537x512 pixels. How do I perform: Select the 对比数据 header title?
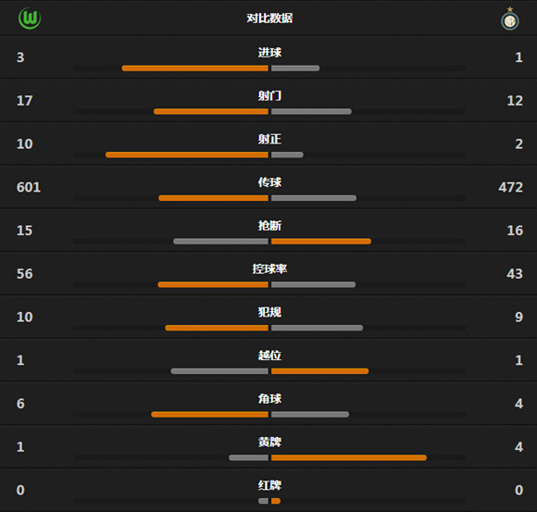click(x=269, y=19)
